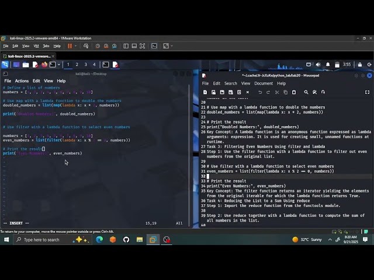Open Kali notifications bell
Screen dimensions: 374x280
(328, 65)
